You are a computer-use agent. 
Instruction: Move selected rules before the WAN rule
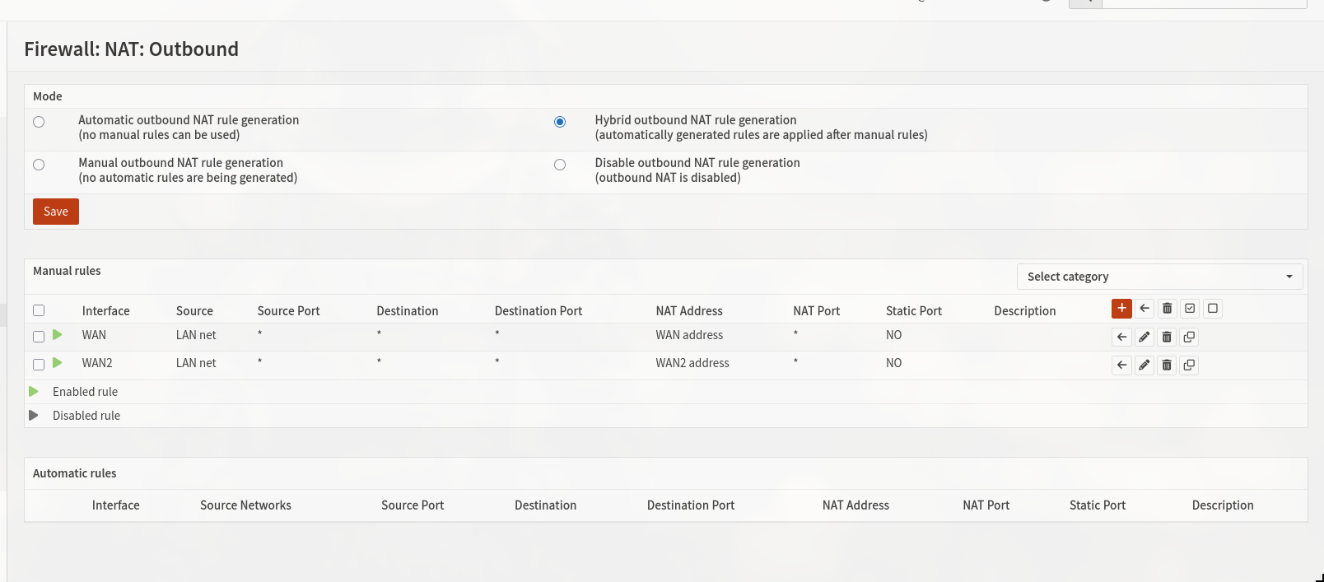1121,337
